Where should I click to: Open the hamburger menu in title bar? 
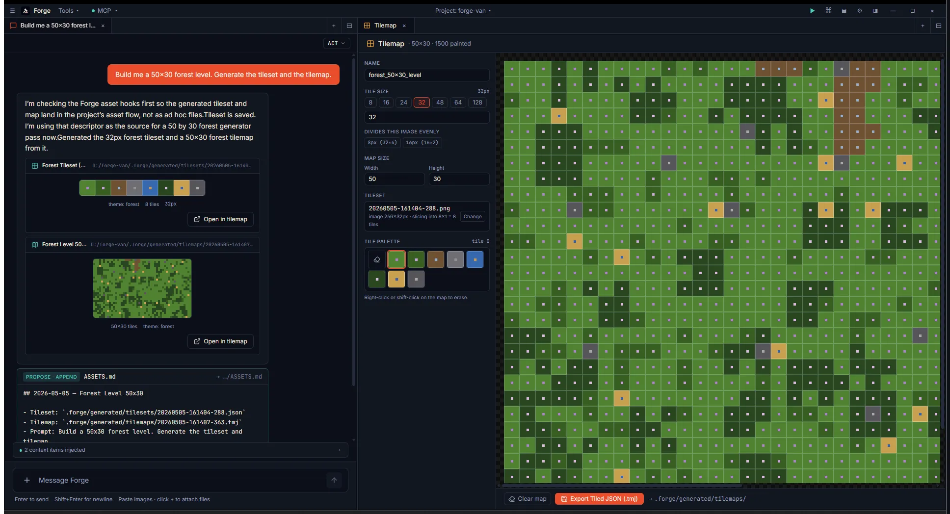click(12, 10)
